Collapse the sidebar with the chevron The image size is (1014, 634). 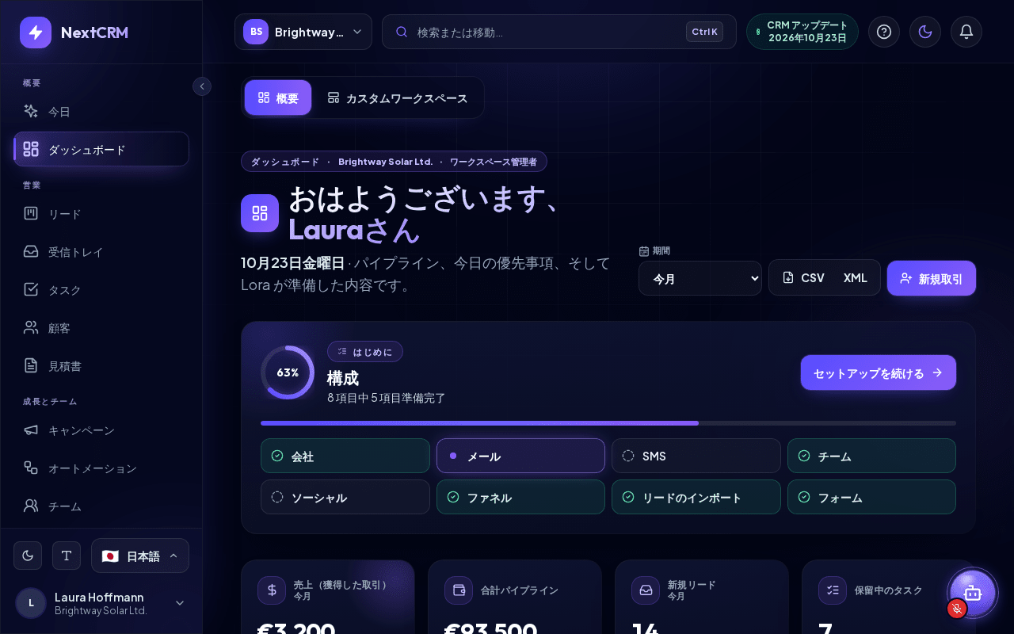[x=202, y=86]
